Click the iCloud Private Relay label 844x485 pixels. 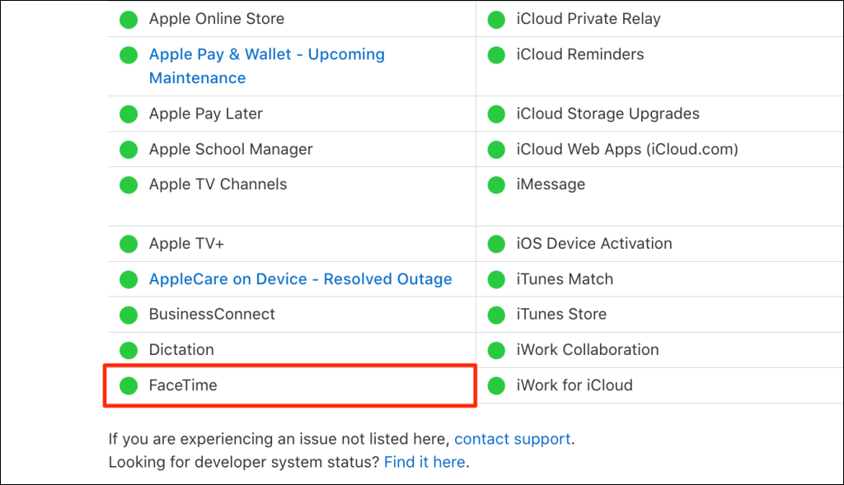588,19
